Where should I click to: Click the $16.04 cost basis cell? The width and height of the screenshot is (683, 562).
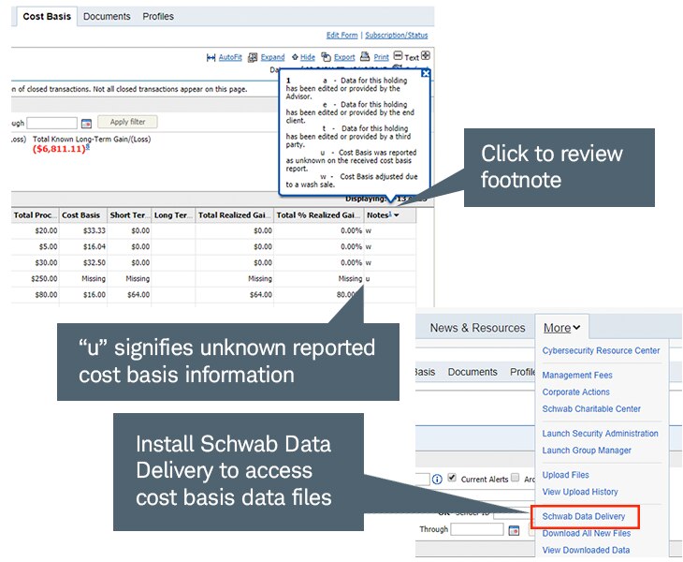(x=94, y=246)
